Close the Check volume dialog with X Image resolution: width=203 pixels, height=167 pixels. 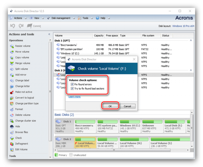(x=134, y=59)
